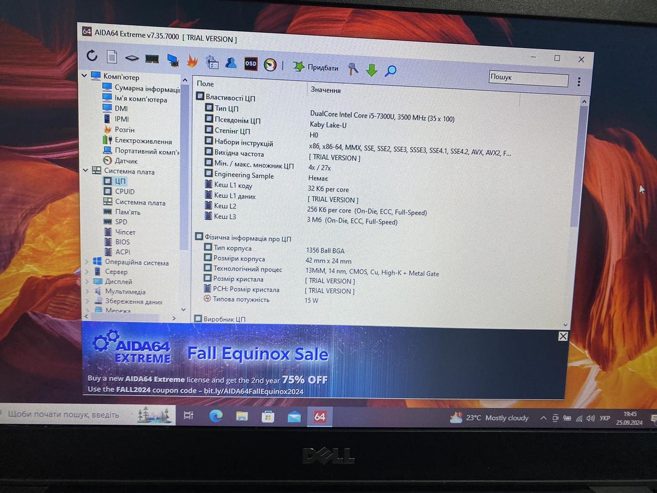
Task: Select the Псевдонім ЦП row
Action: (x=233, y=120)
